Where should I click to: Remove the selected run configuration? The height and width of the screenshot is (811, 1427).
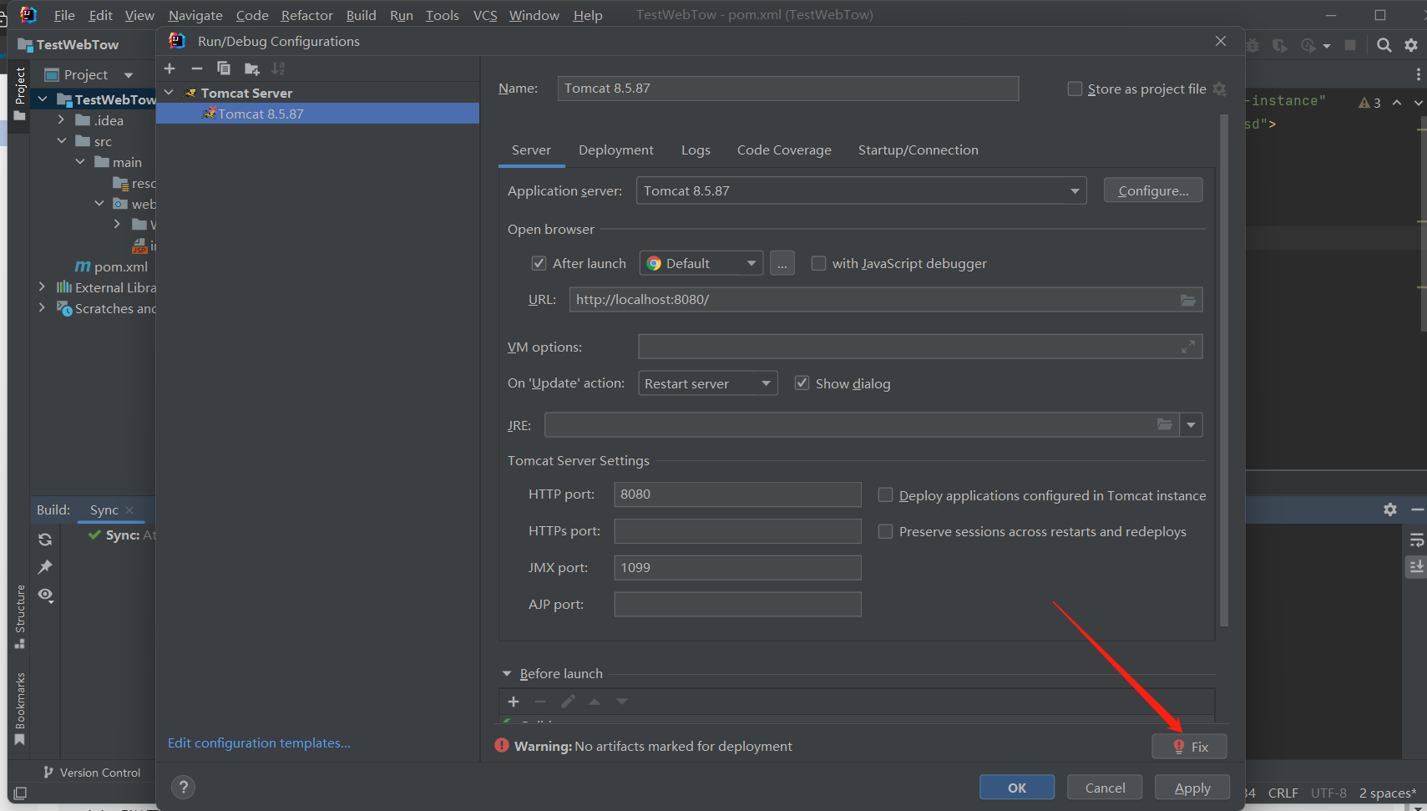point(197,68)
